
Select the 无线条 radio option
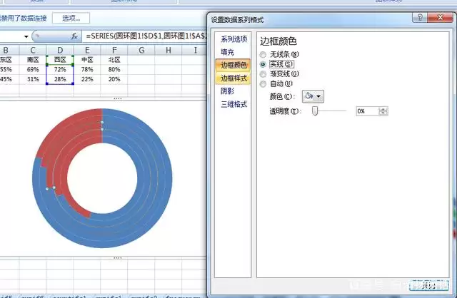click(263, 54)
